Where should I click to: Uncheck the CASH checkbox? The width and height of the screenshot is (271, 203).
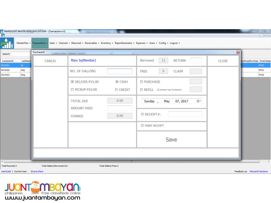pyautogui.click(x=117, y=82)
